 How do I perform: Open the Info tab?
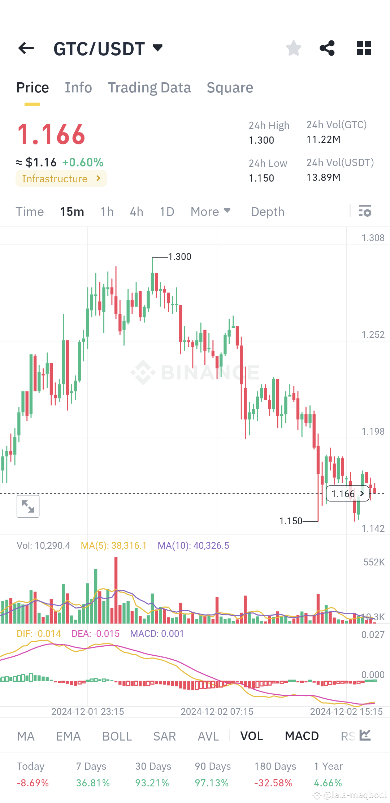(78, 87)
